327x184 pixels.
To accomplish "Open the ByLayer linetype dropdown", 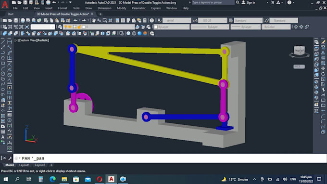I will (210, 27).
